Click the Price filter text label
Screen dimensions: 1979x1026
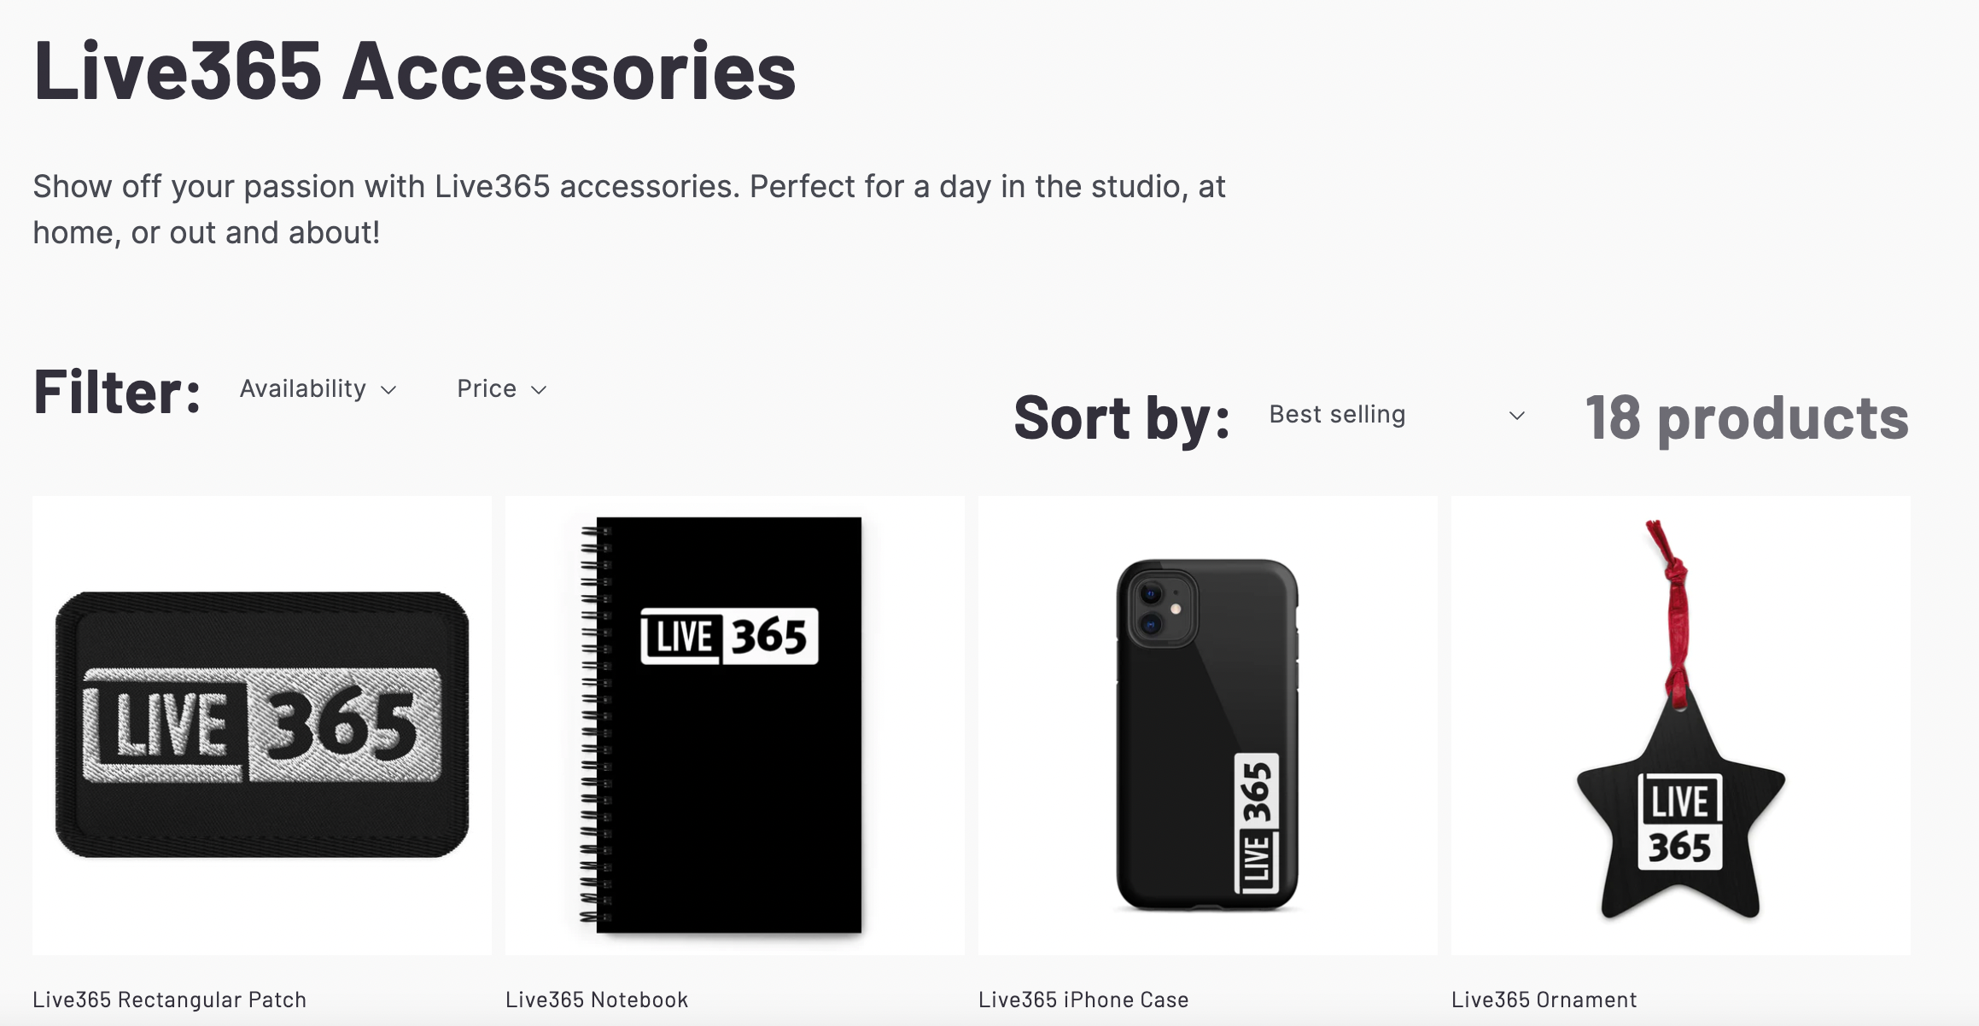[x=486, y=389]
